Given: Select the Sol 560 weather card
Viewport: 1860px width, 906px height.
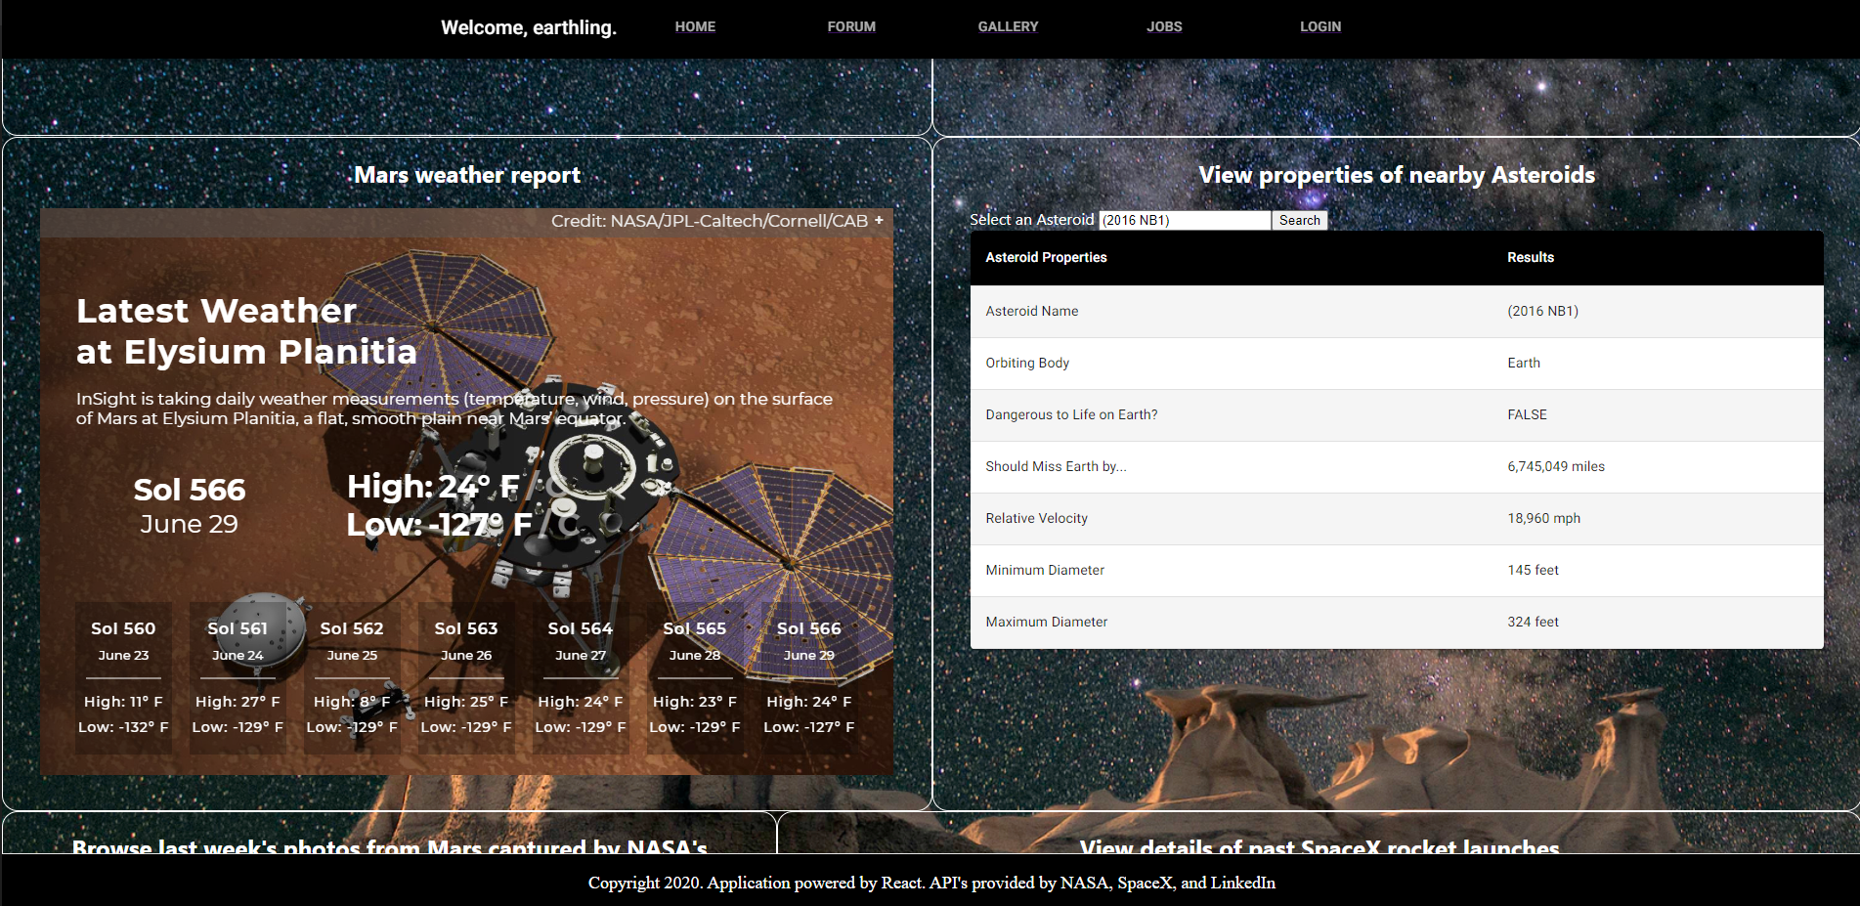Looking at the screenshot, I should pos(123,677).
